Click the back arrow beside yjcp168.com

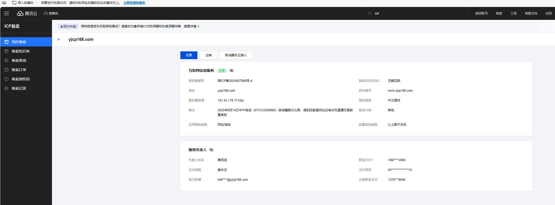tap(59, 40)
